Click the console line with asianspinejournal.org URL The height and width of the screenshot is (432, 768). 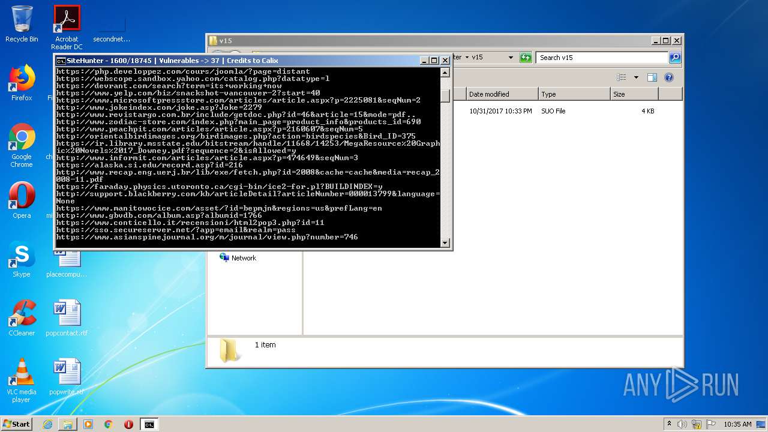[x=207, y=237]
